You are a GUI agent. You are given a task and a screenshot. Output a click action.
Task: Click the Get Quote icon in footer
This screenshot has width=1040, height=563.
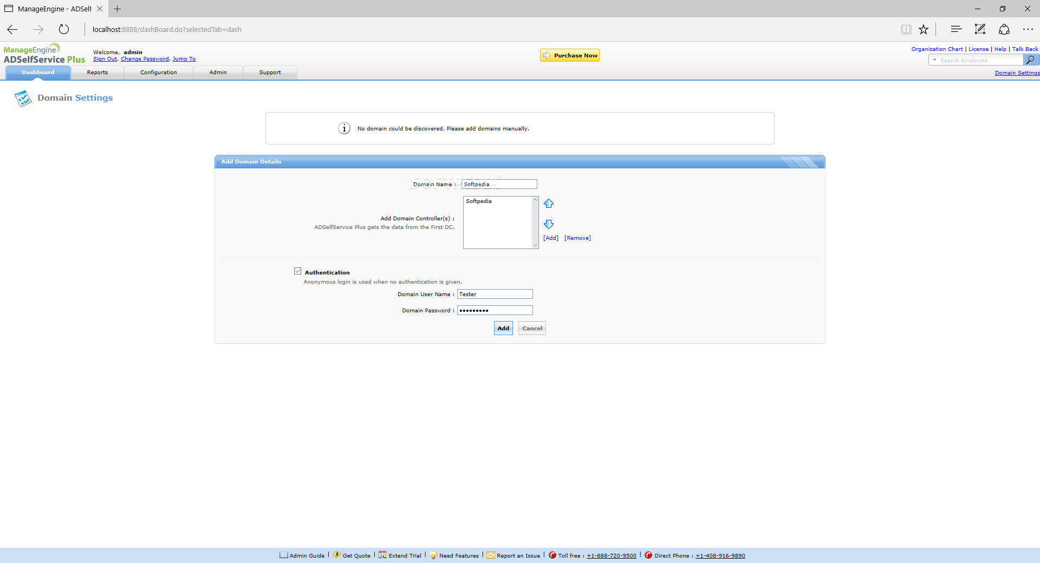coord(336,555)
